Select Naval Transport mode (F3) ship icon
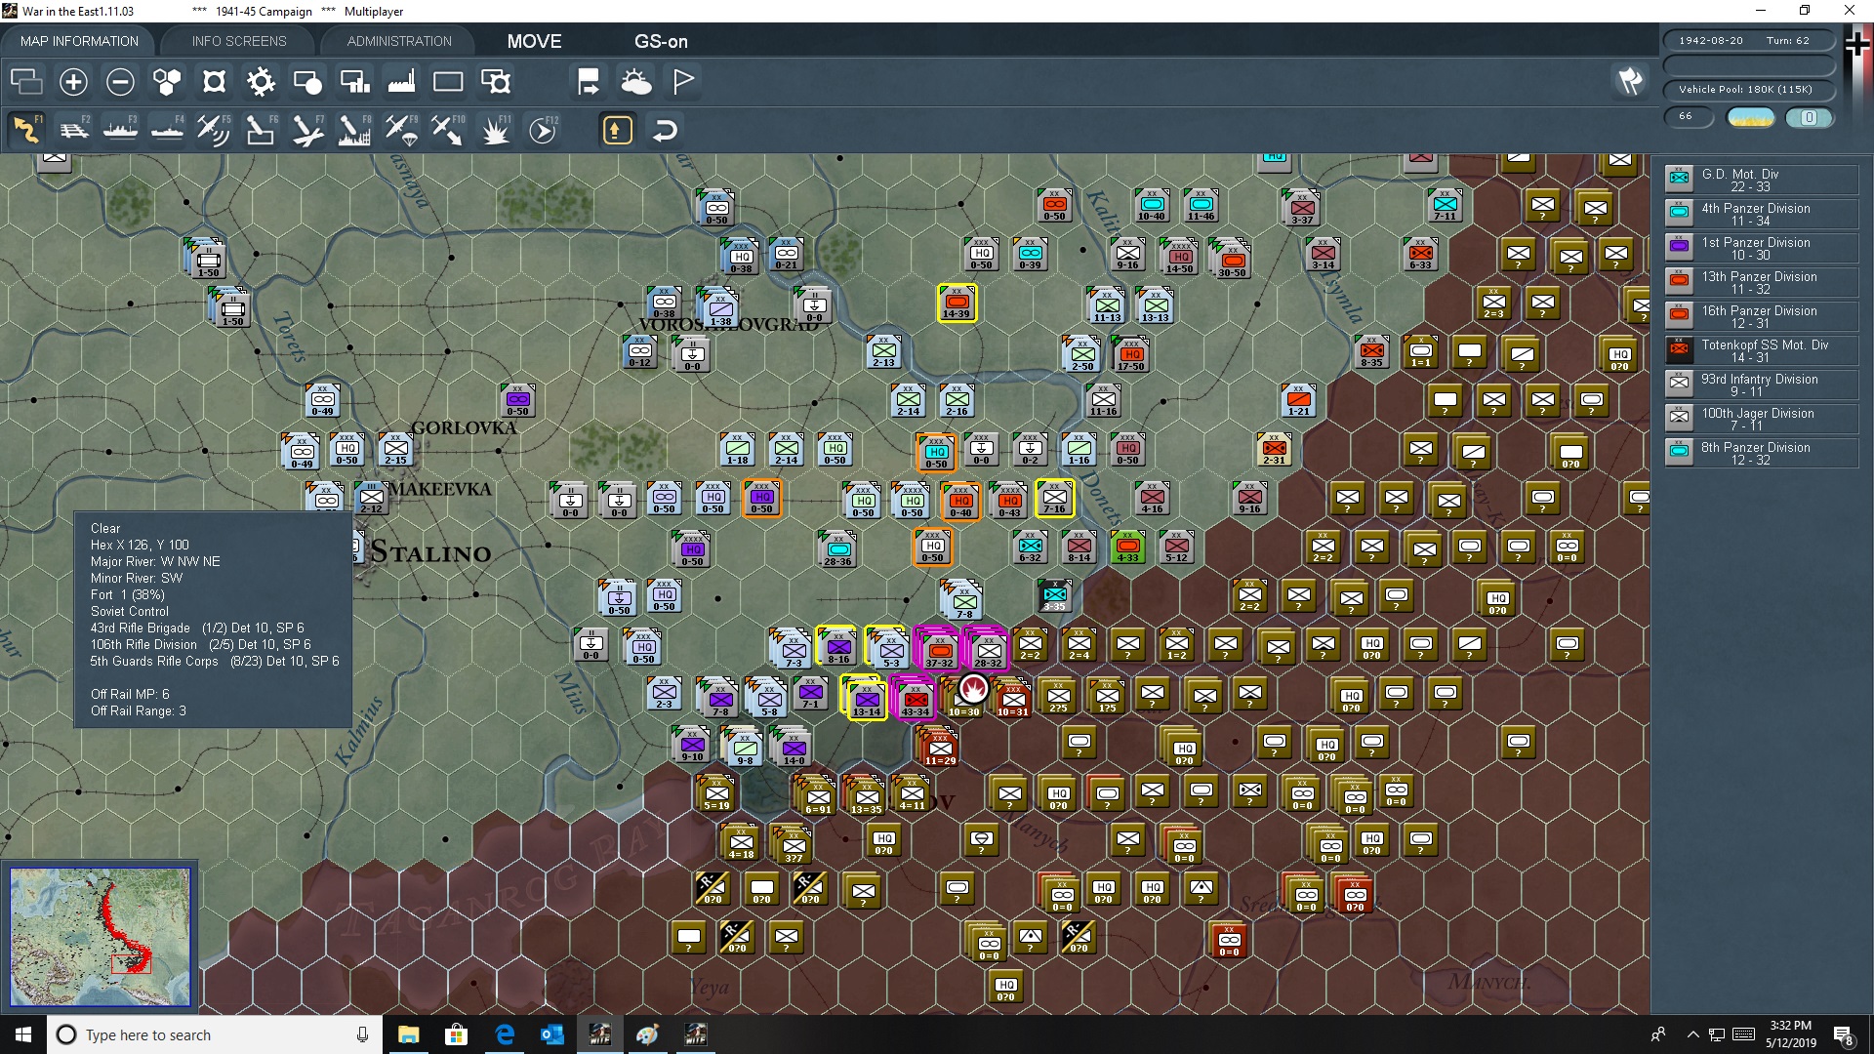This screenshot has height=1054, width=1874. pos(121,130)
